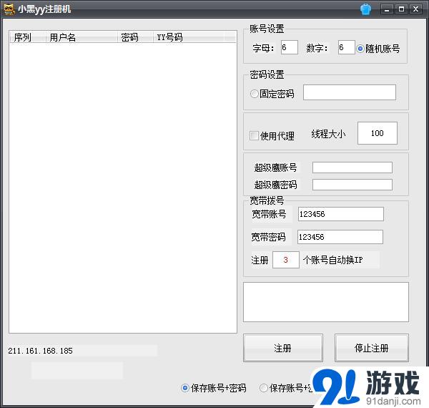Close the 小黑yy注册机 window
The width and height of the screenshot is (429, 408).
(x=415, y=9)
